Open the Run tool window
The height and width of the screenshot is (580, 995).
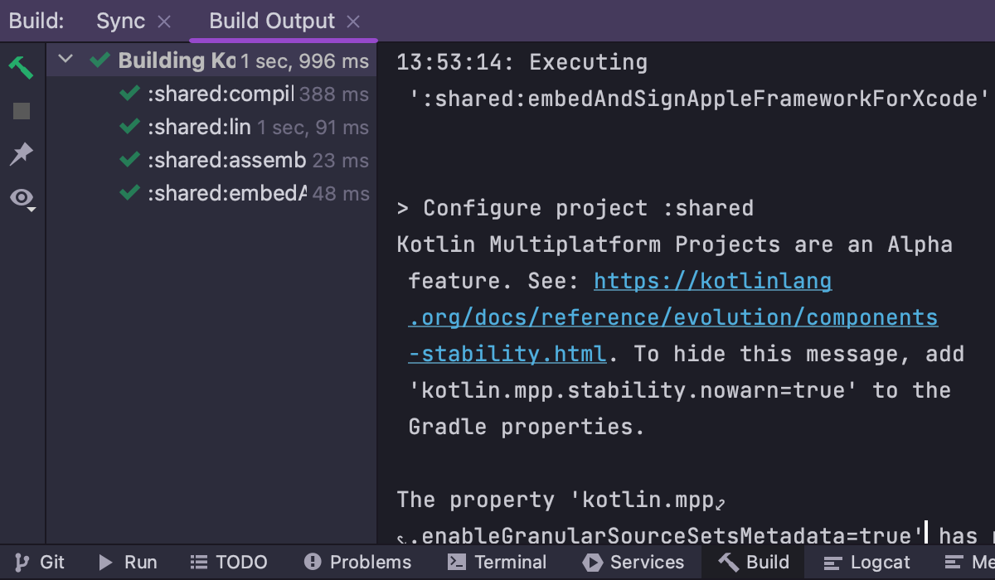pos(129,563)
